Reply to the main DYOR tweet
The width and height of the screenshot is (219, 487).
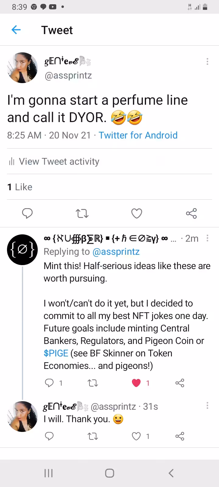(27, 213)
